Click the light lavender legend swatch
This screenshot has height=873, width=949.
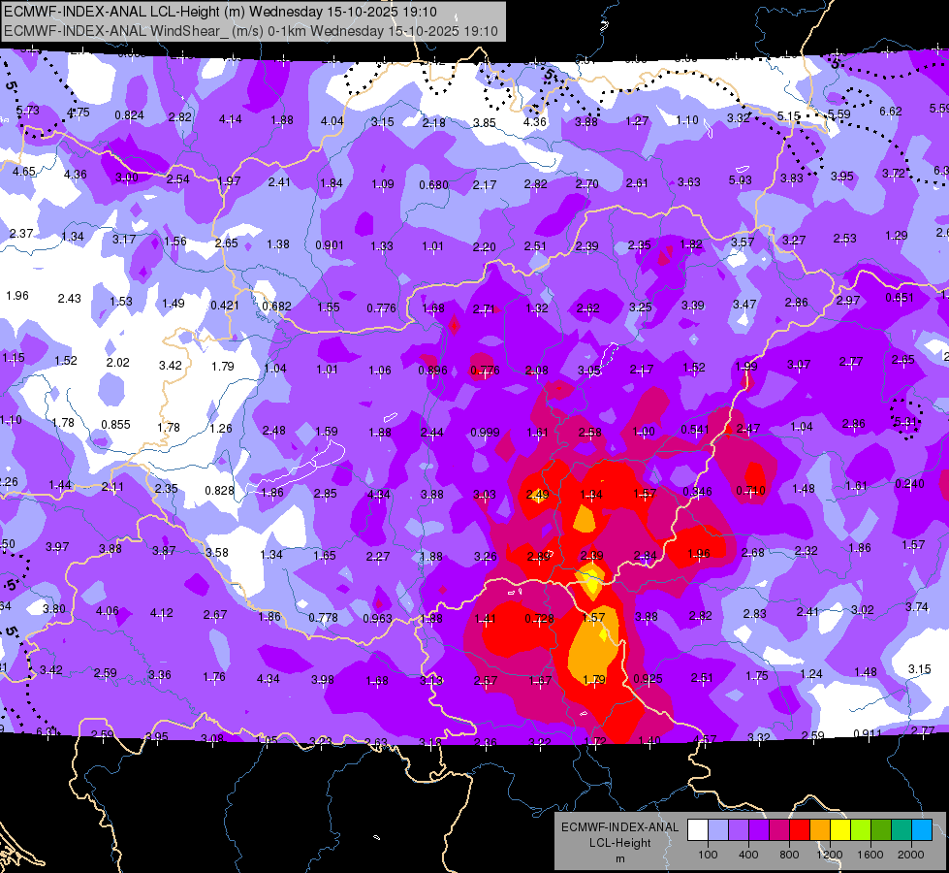point(718,830)
